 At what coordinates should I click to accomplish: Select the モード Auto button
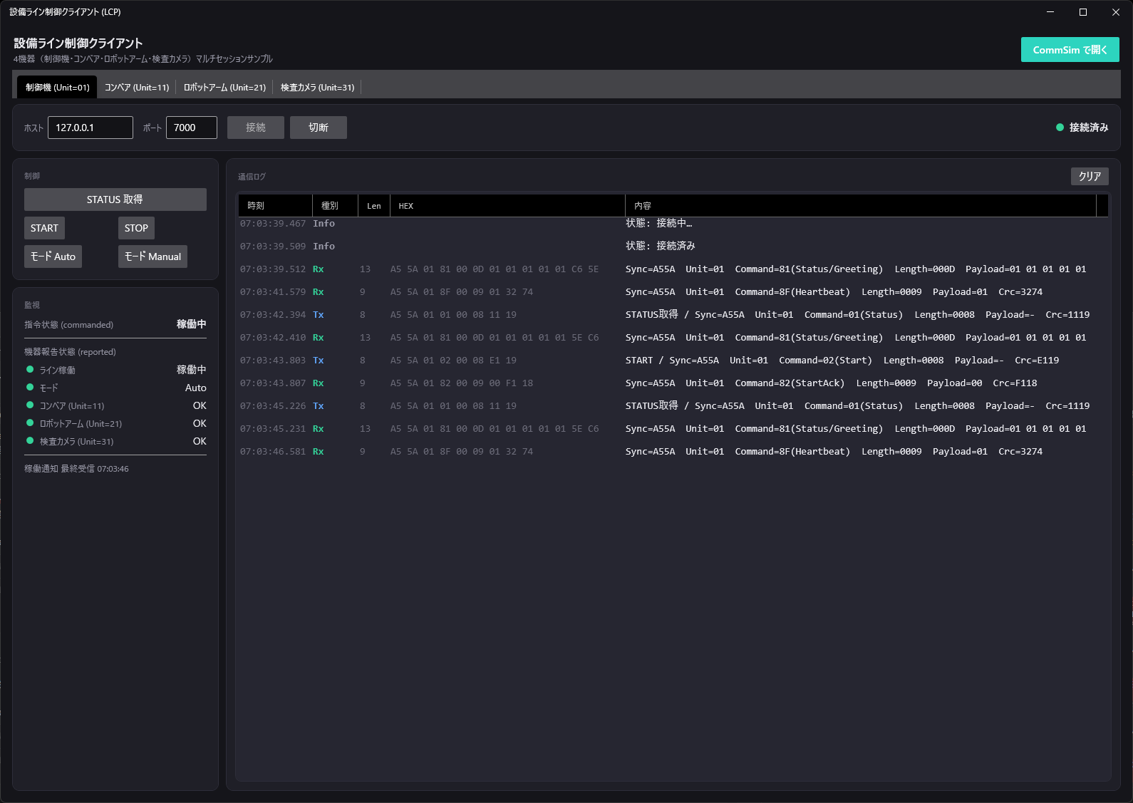click(53, 257)
